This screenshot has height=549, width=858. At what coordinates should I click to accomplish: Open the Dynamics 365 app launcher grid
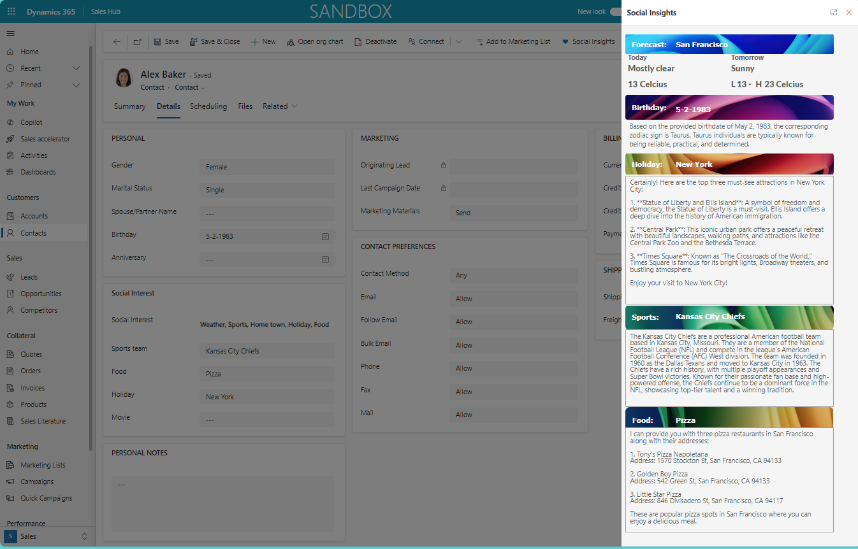point(11,11)
